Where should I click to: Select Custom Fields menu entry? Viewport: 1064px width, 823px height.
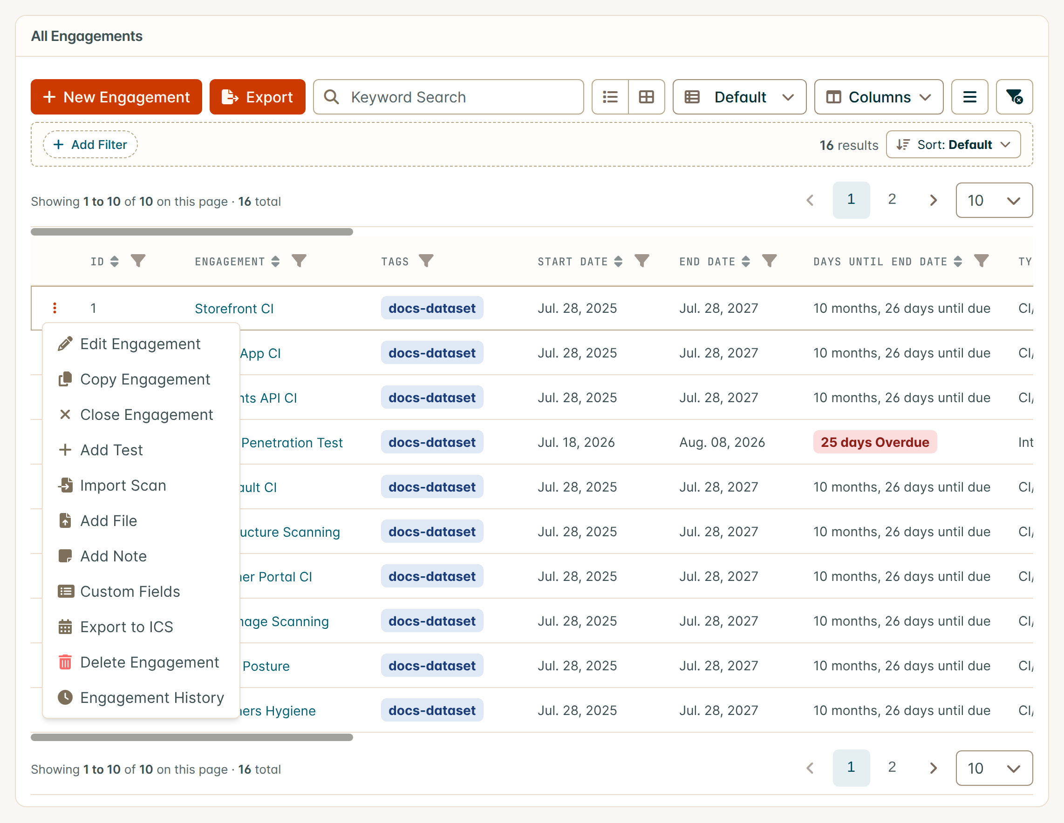click(x=141, y=591)
